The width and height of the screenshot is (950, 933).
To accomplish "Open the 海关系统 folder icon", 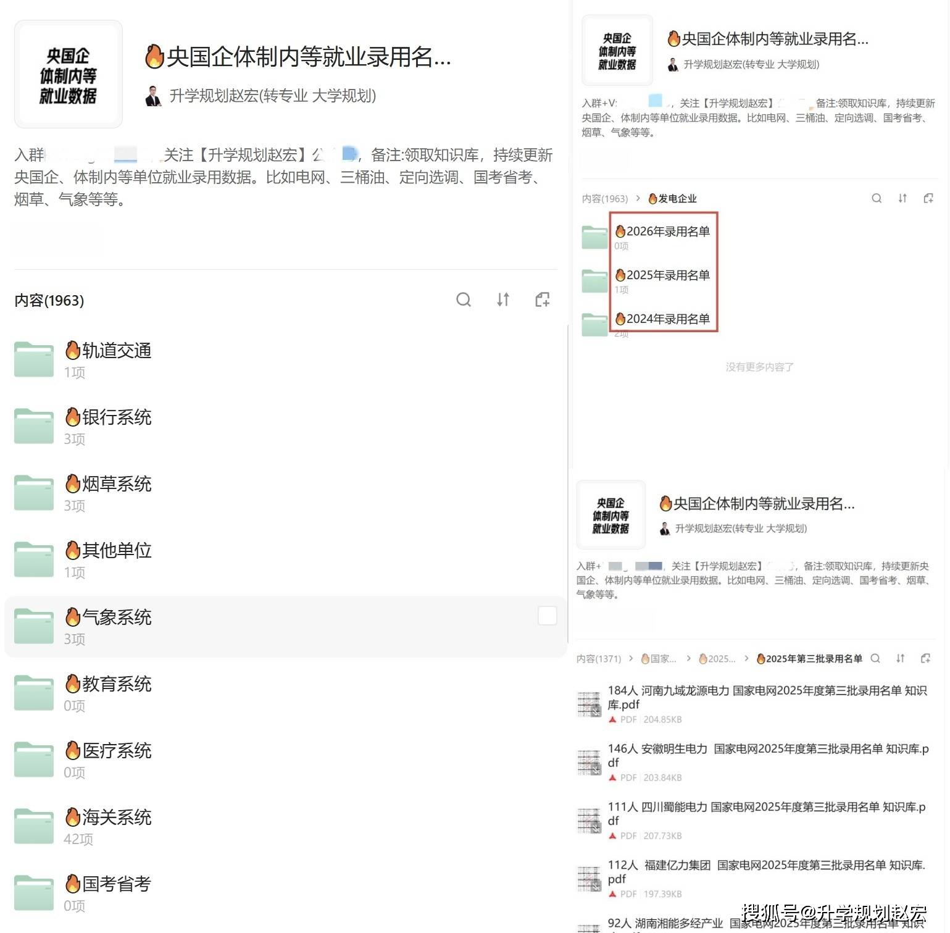I will [x=34, y=826].
